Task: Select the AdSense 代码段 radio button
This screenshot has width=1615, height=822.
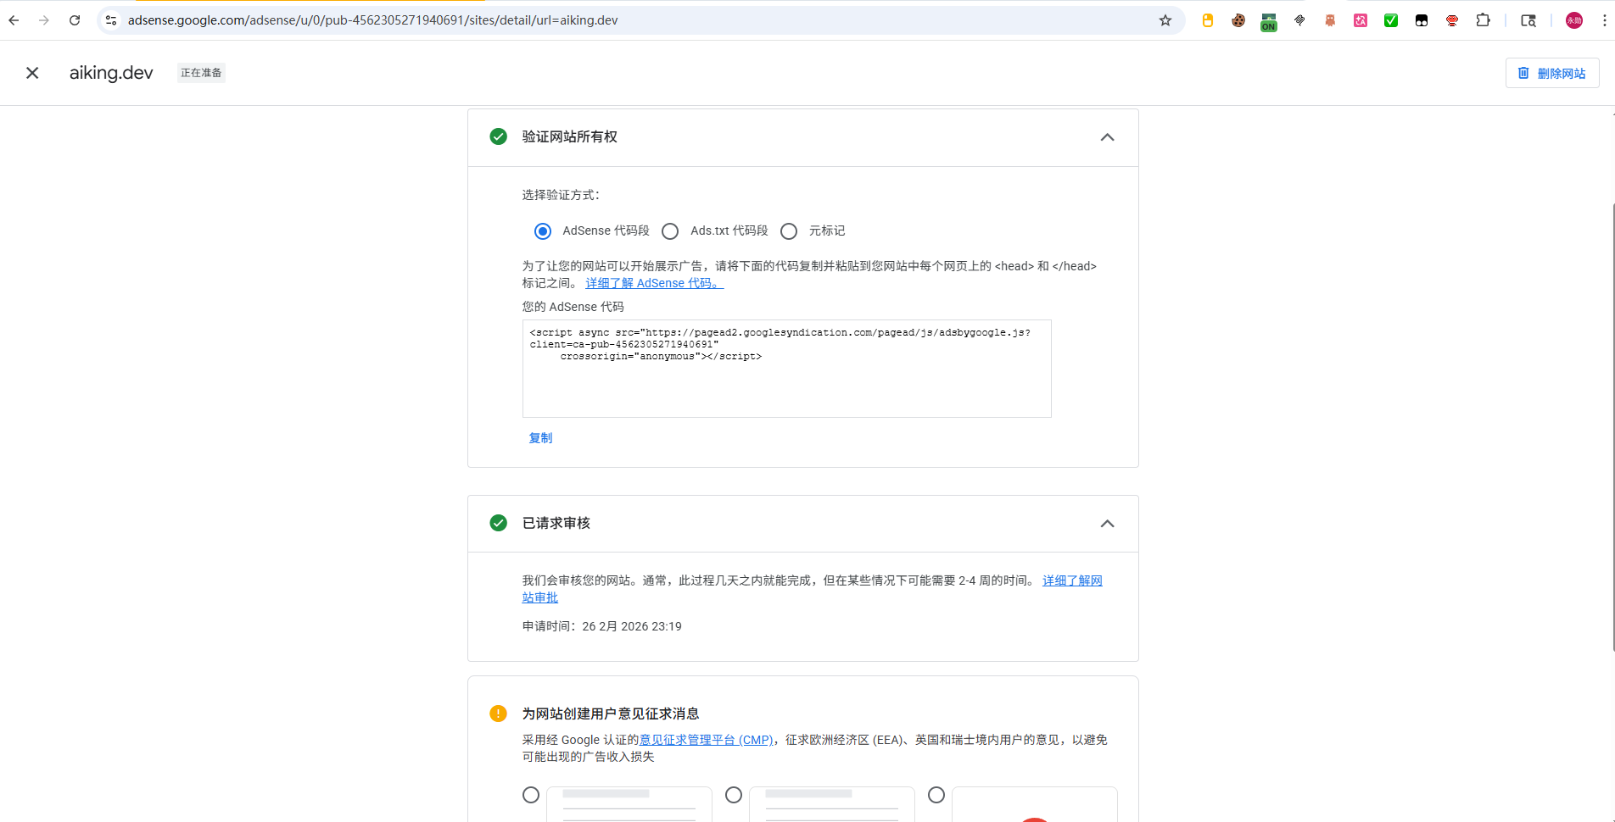Action: coord(543,231)
